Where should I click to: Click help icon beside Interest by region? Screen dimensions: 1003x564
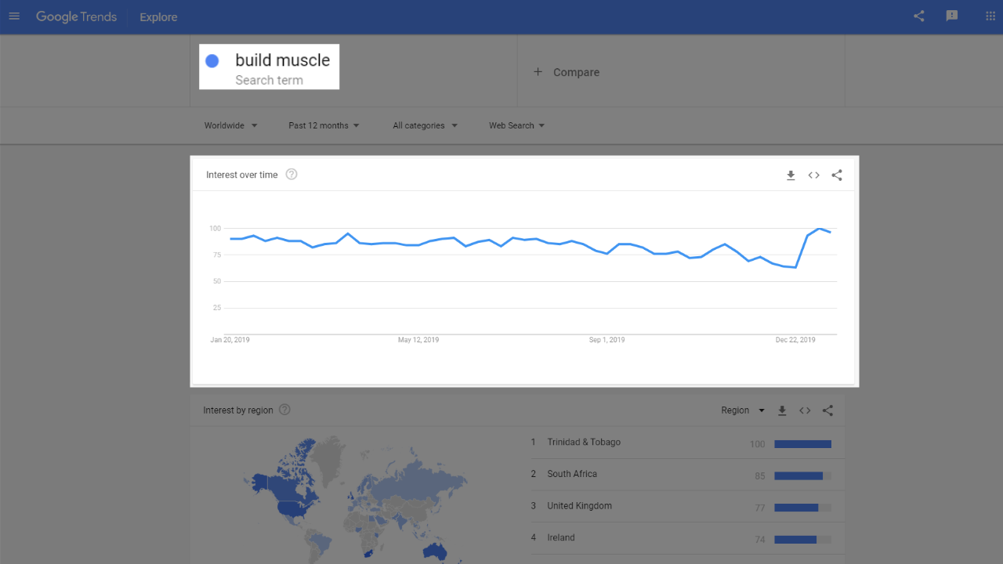284,410
